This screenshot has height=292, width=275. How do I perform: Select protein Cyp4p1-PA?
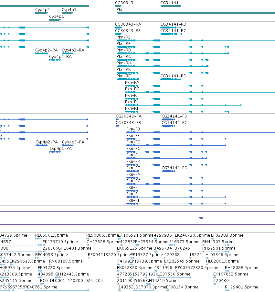[61, 149]
